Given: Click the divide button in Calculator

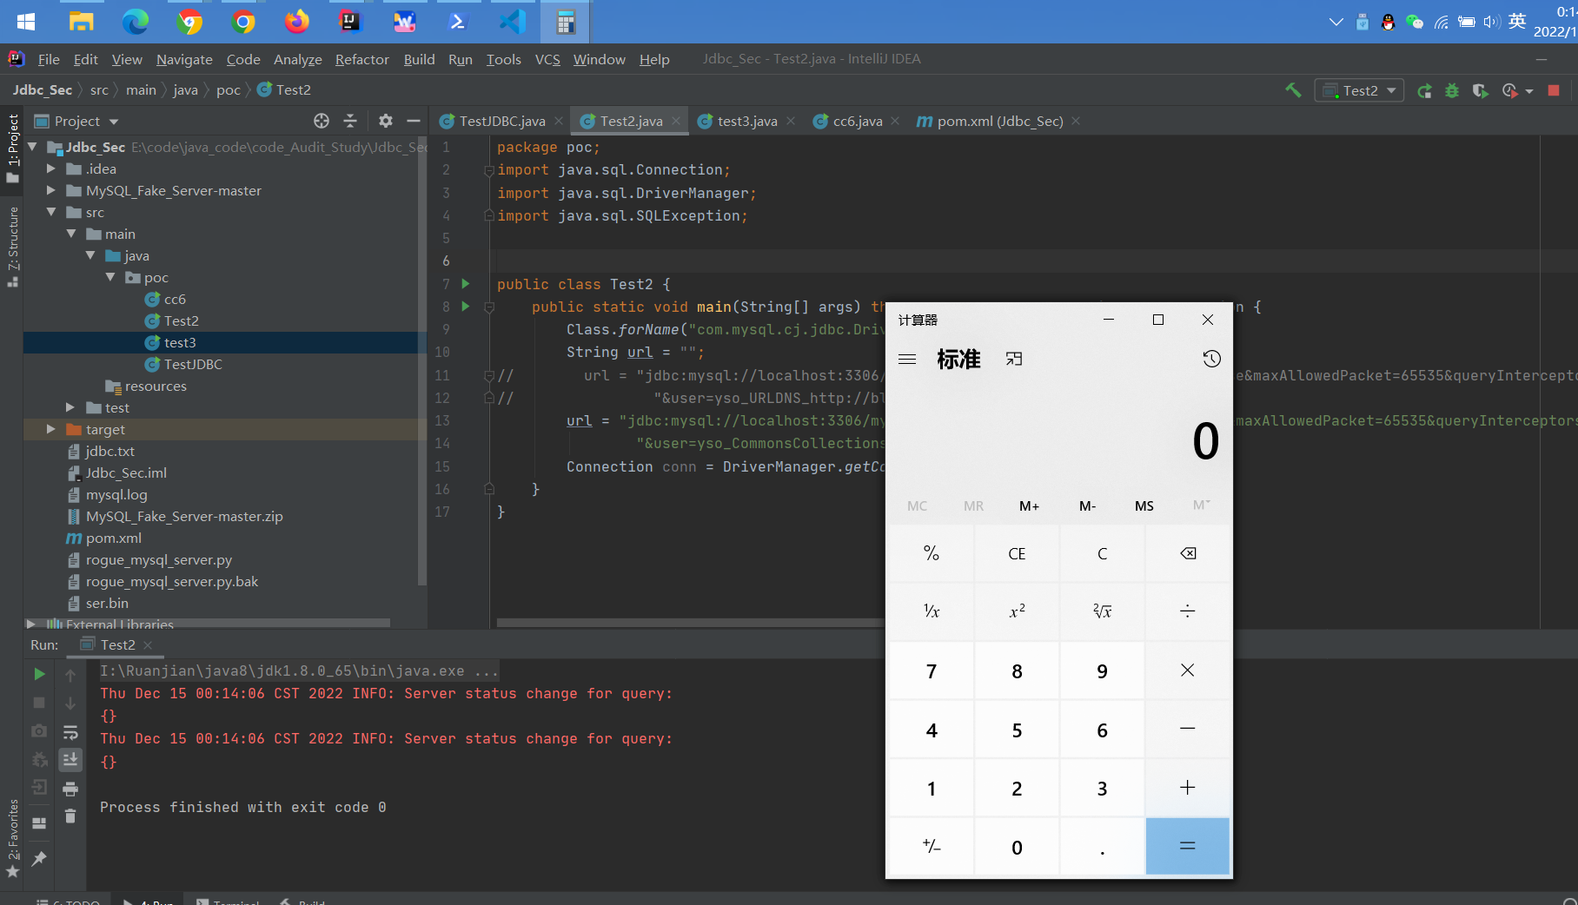Looking at the screenshot, I should point(1188,611).
